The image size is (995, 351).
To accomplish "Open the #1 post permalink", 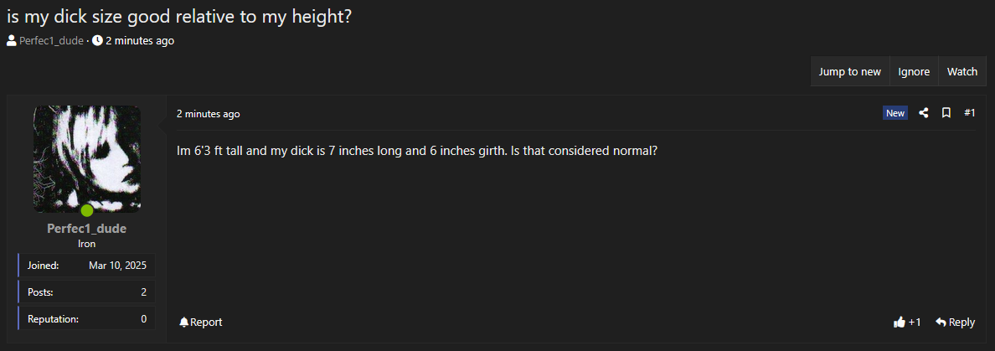I will coord(970,113).
